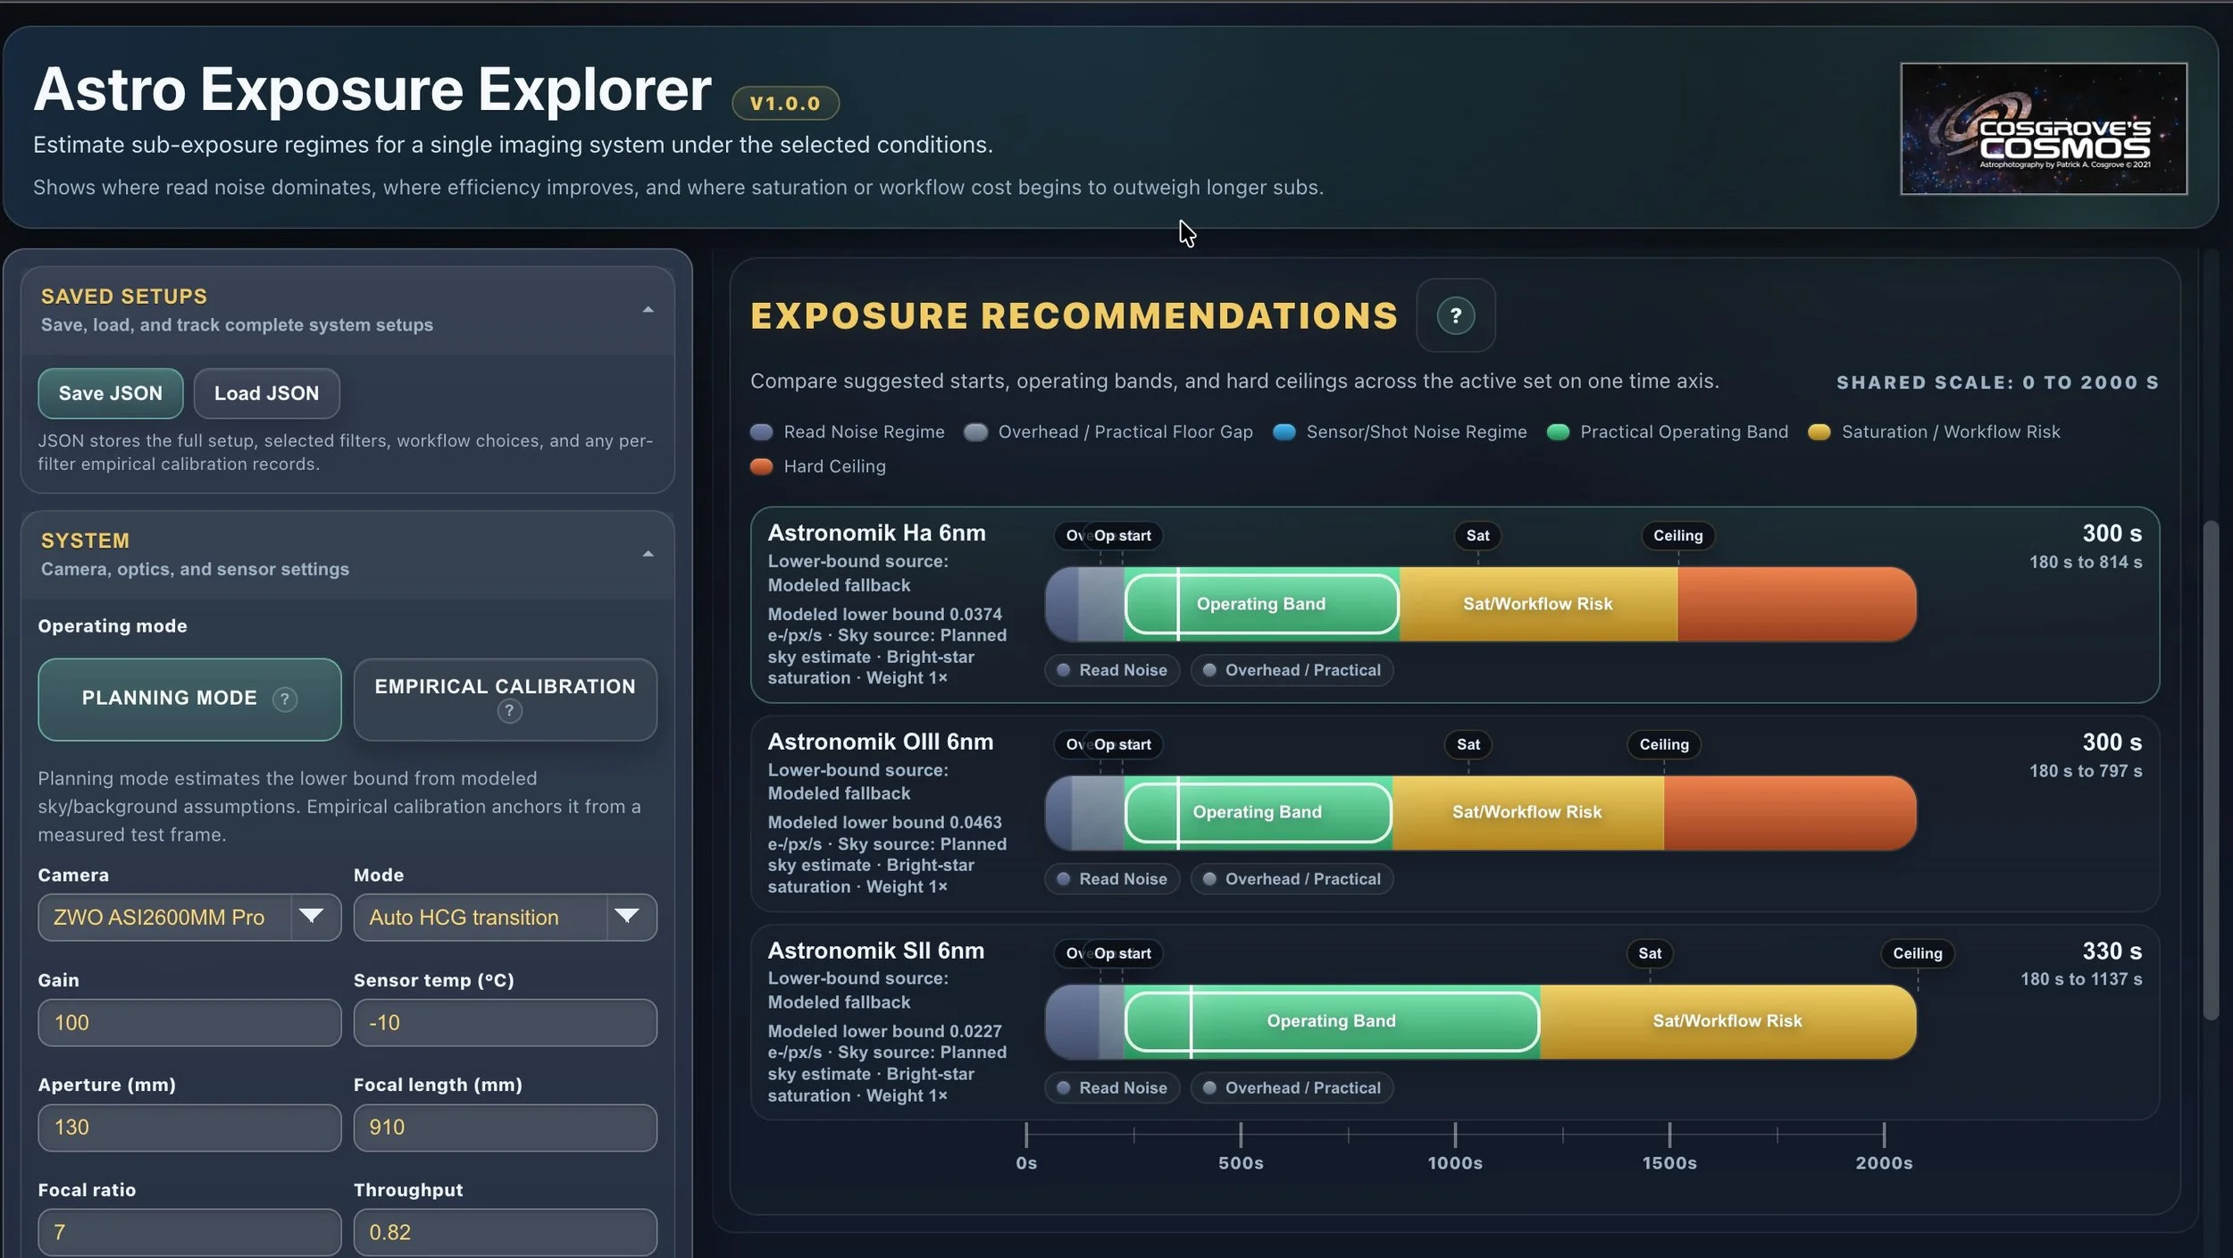
Task: Click the Hard Ceiling orange legend swatch
Action: click(761, 466)
